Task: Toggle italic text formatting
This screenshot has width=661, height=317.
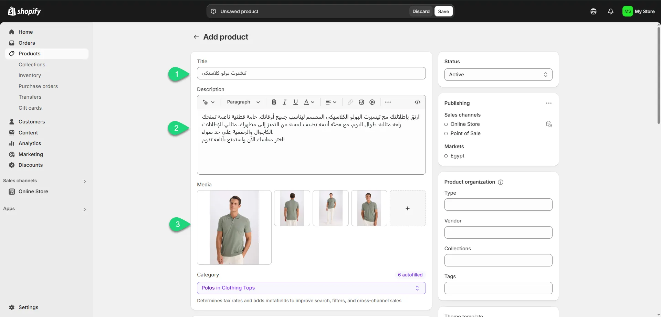Action: pos(285,102)
